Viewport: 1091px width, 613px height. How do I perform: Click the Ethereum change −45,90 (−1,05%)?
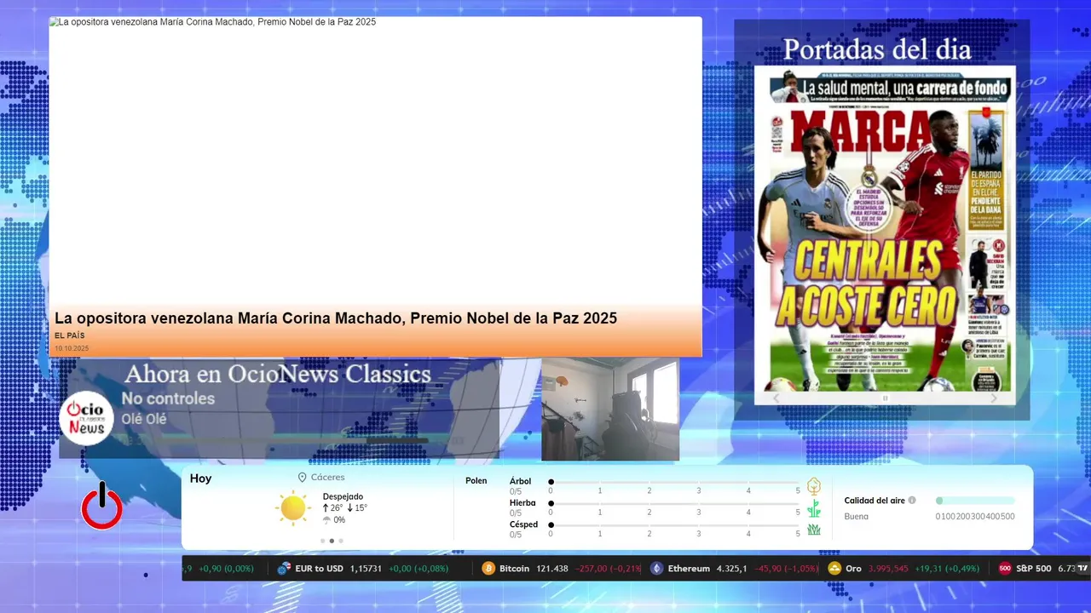pos(788,569)
